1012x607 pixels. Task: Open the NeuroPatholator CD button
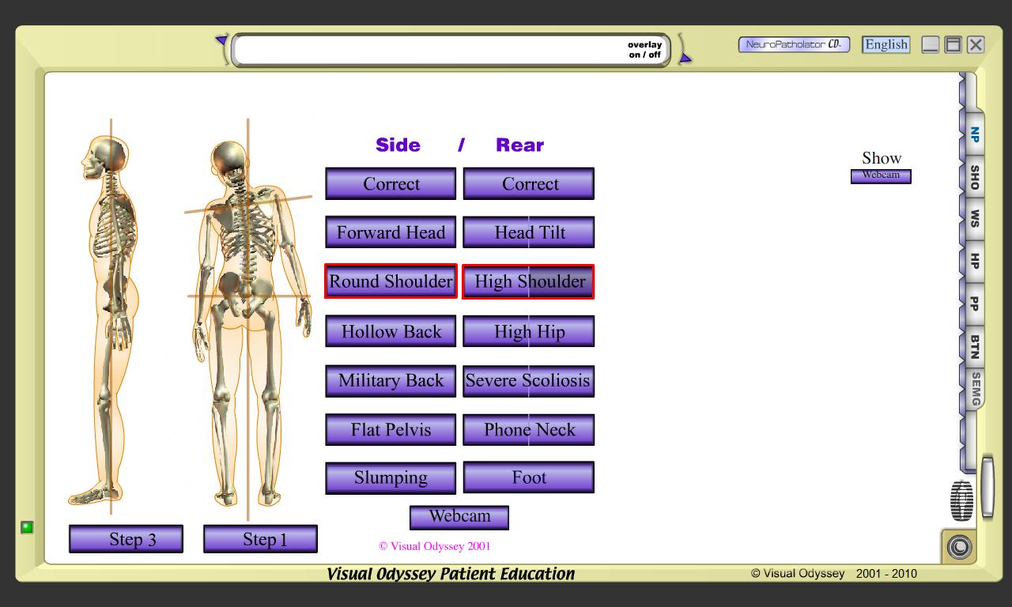[x=794, y=45]
